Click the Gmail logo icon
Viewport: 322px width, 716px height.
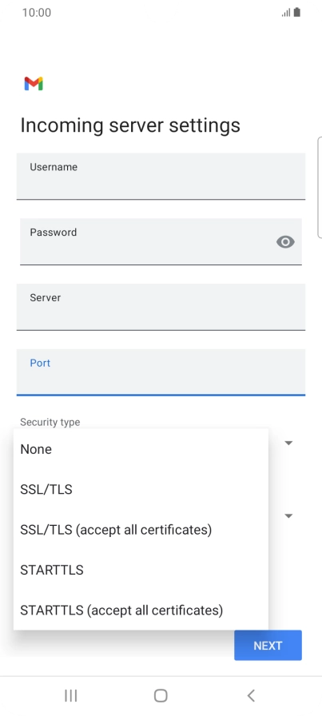click(34, 84)
